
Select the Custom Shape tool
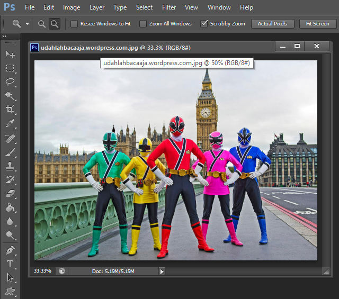[10, 292]
